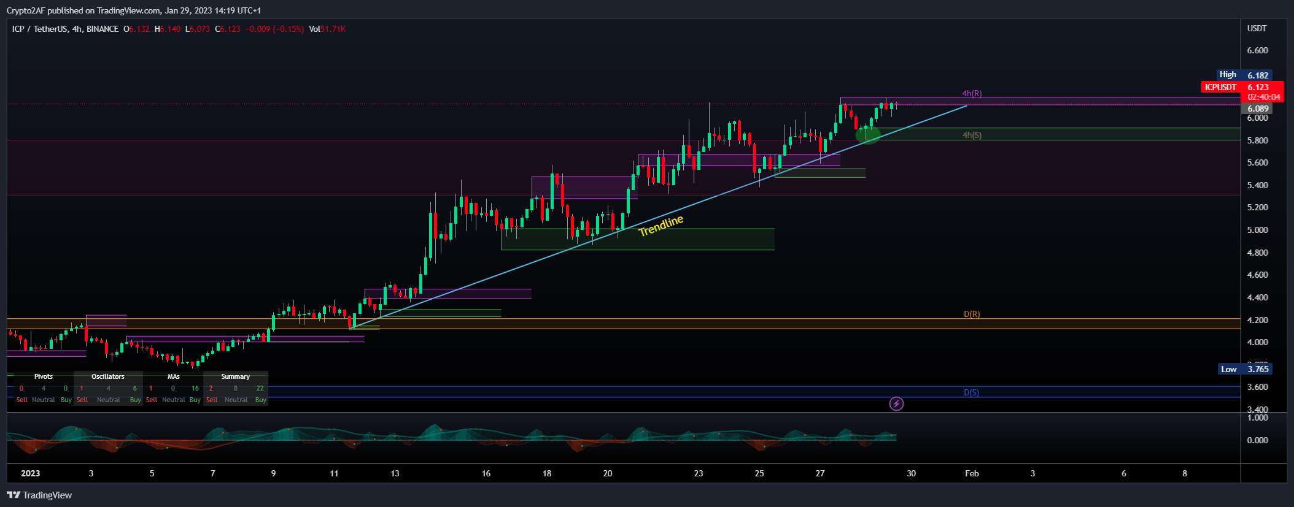Select the D(R) daily resistance label
The image size is (1294, 507).
click(x=972, y=314)
